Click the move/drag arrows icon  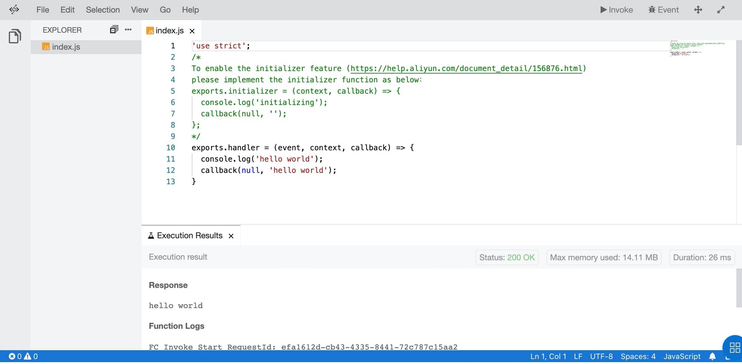coord(698,10)
